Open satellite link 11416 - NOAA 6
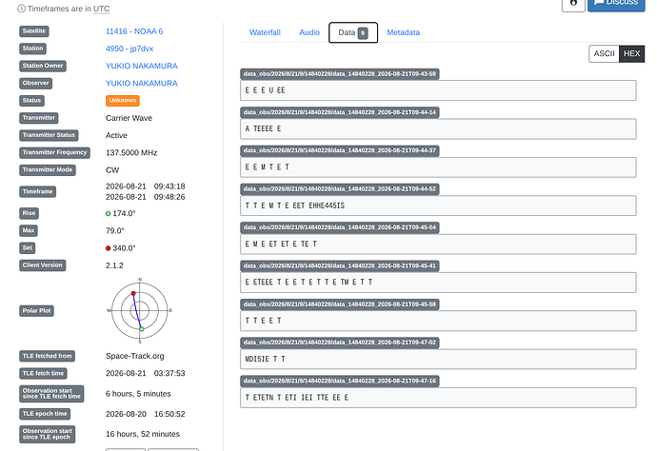 pos(134,31)
